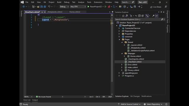This screenshot has height=106, width=189.
Task: Click the Save All toolbar icon
Action: click(45, 7)
